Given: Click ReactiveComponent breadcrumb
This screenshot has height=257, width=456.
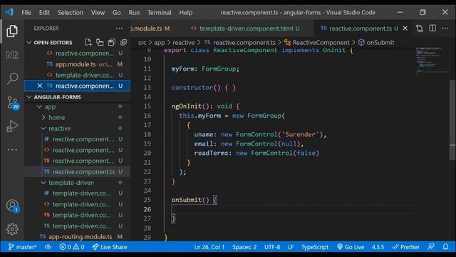Looking at the screenshot, I should pyautogui.click(x=321, y=43).
